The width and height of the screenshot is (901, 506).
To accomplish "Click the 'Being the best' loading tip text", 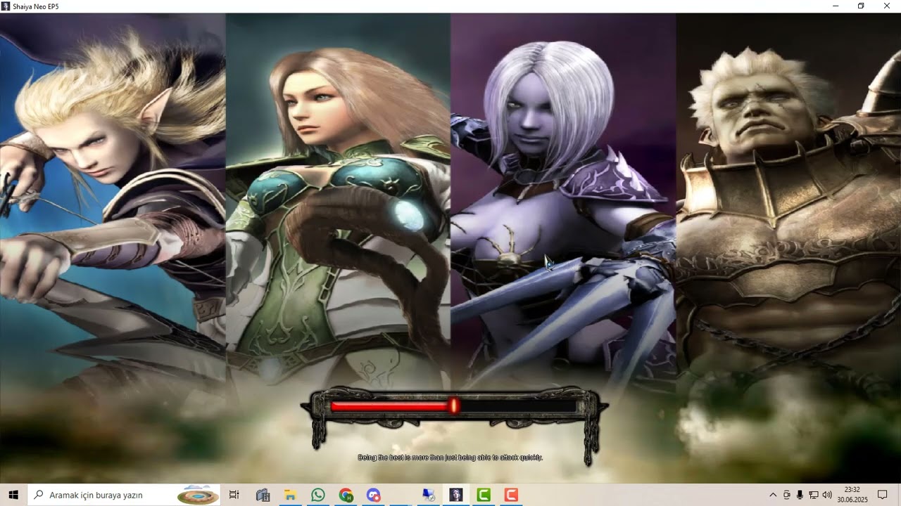I will pos(450,458).
